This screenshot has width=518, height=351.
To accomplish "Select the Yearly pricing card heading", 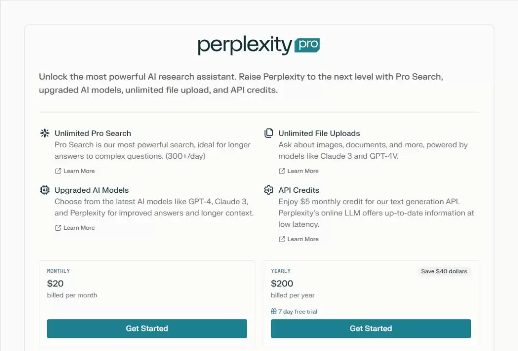I will pos(281,271).
